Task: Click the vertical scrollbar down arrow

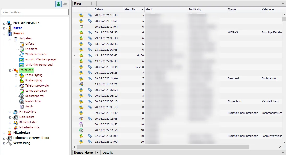Action: [284, 142]
